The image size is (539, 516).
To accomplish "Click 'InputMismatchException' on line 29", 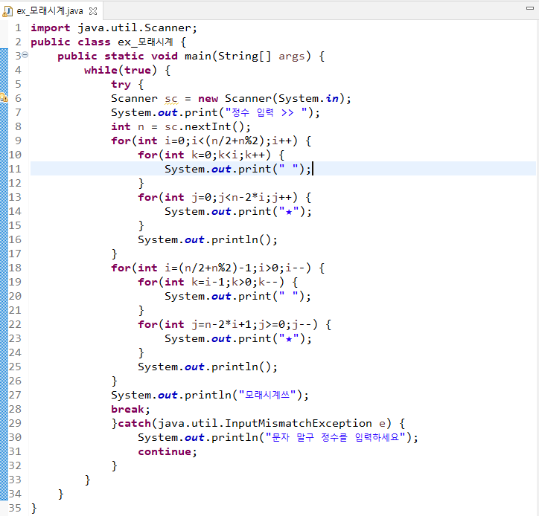I will [298, 423].
